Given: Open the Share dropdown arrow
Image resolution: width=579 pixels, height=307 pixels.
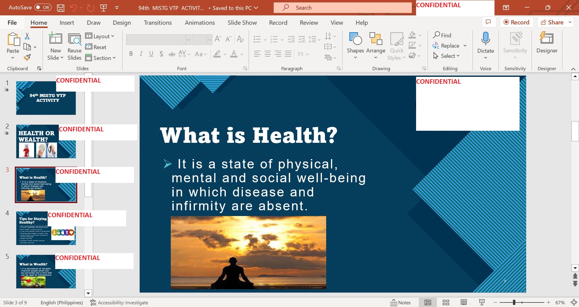Looking at the screenshot, I should pos(570,22).
